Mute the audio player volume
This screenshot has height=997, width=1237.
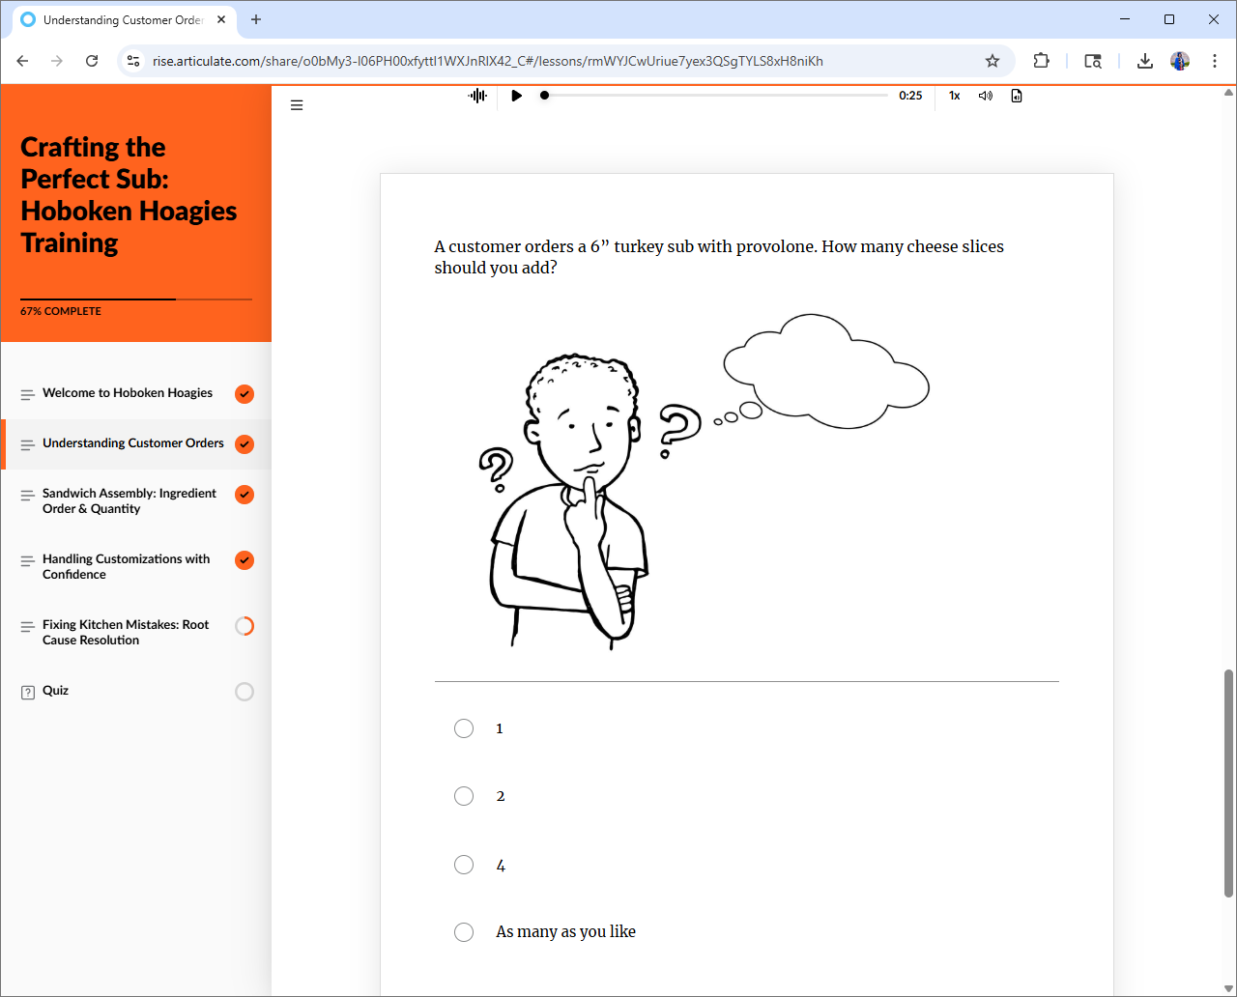pos(985,96)
